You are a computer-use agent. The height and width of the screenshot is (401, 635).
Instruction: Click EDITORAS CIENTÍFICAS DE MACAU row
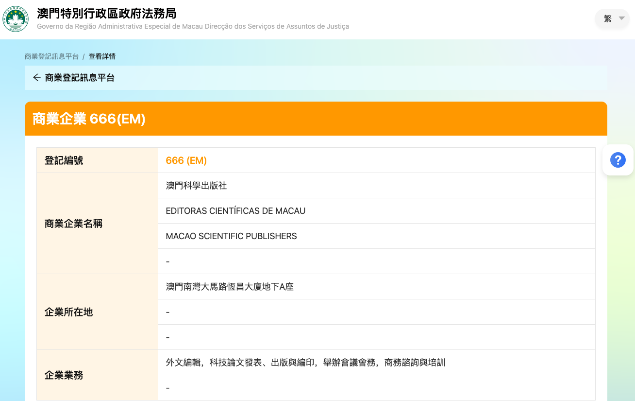(x=235, y=211)
